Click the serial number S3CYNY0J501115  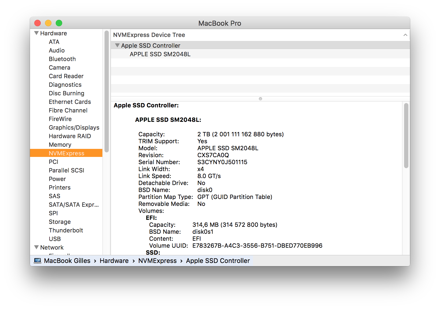pos(222,162)
